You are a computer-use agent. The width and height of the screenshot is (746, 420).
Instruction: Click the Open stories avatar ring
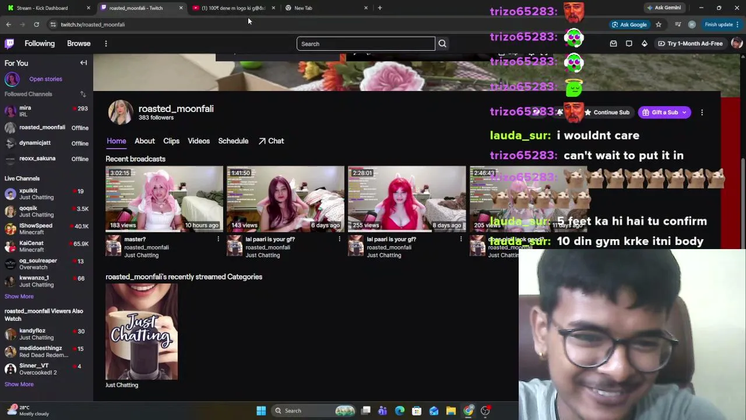(12, 79)
